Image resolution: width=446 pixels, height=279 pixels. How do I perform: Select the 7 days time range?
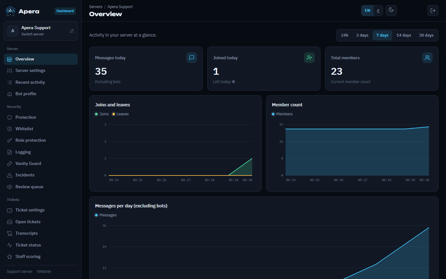pos(382,35)
